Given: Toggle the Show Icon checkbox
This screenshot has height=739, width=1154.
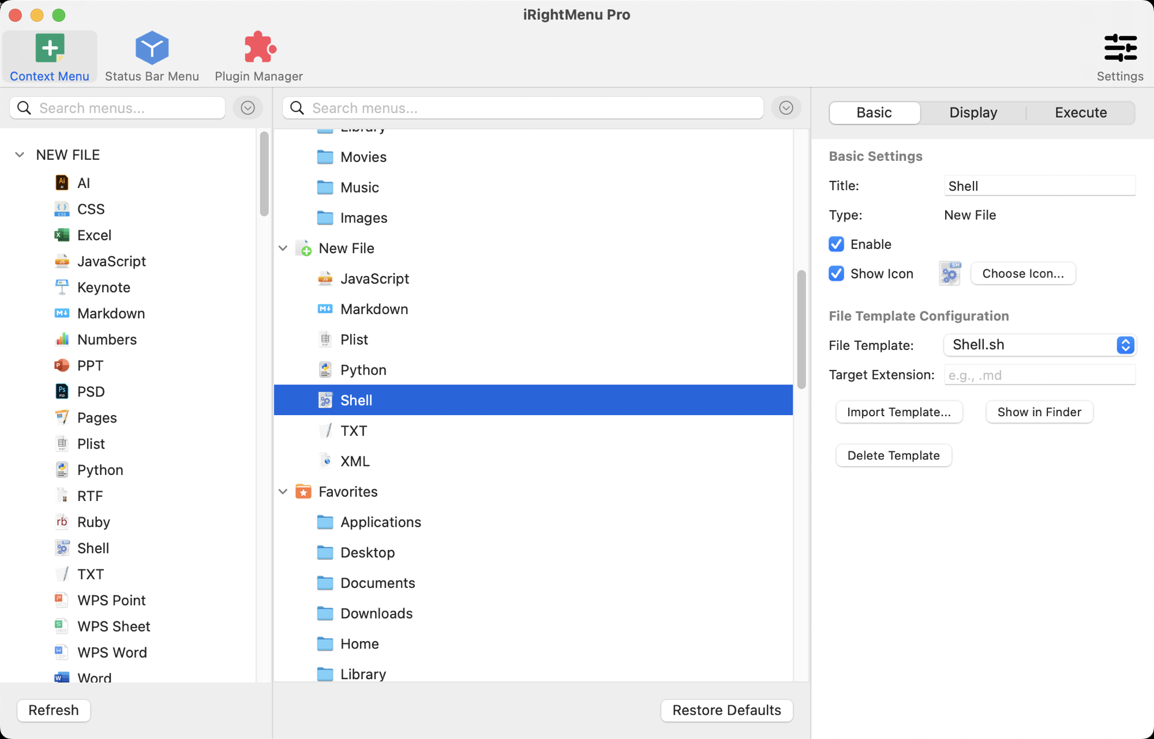Looking at the screenshot, I should [836, 273].
